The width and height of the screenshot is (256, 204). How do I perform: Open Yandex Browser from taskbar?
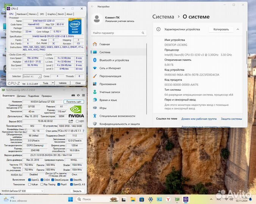click(x=168, y=199)
